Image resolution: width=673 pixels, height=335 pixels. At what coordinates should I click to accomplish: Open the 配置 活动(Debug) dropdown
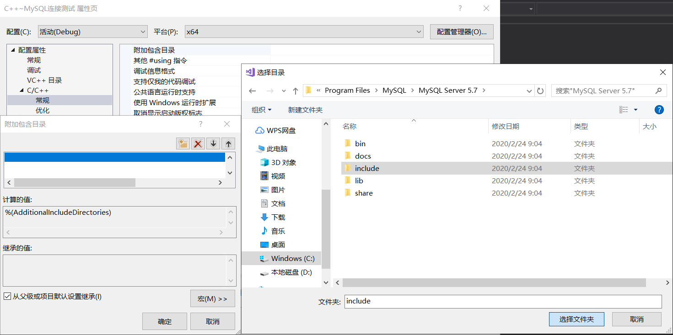pos(92,32)
